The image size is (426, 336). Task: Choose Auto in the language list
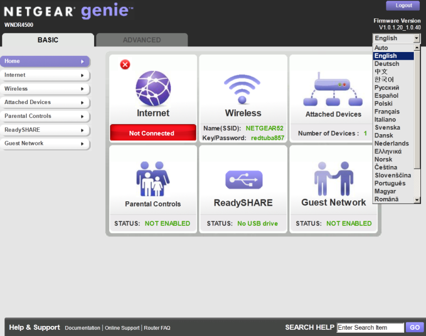(394, 48)
